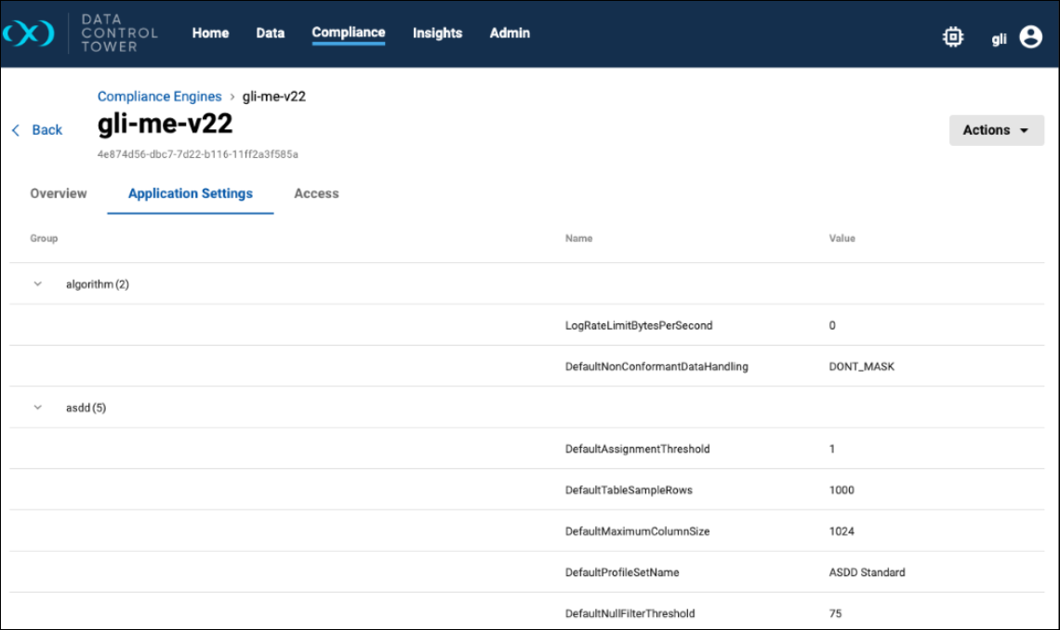Open the engine chip icon in header
Image resolution: width=1060 pixels, height=630 pixels.
point(952,37)
